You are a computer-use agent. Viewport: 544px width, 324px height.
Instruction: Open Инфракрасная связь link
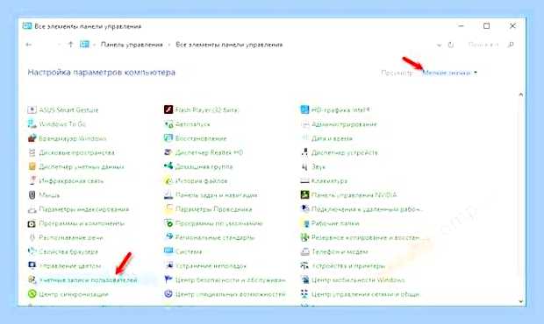coord(71,181)
